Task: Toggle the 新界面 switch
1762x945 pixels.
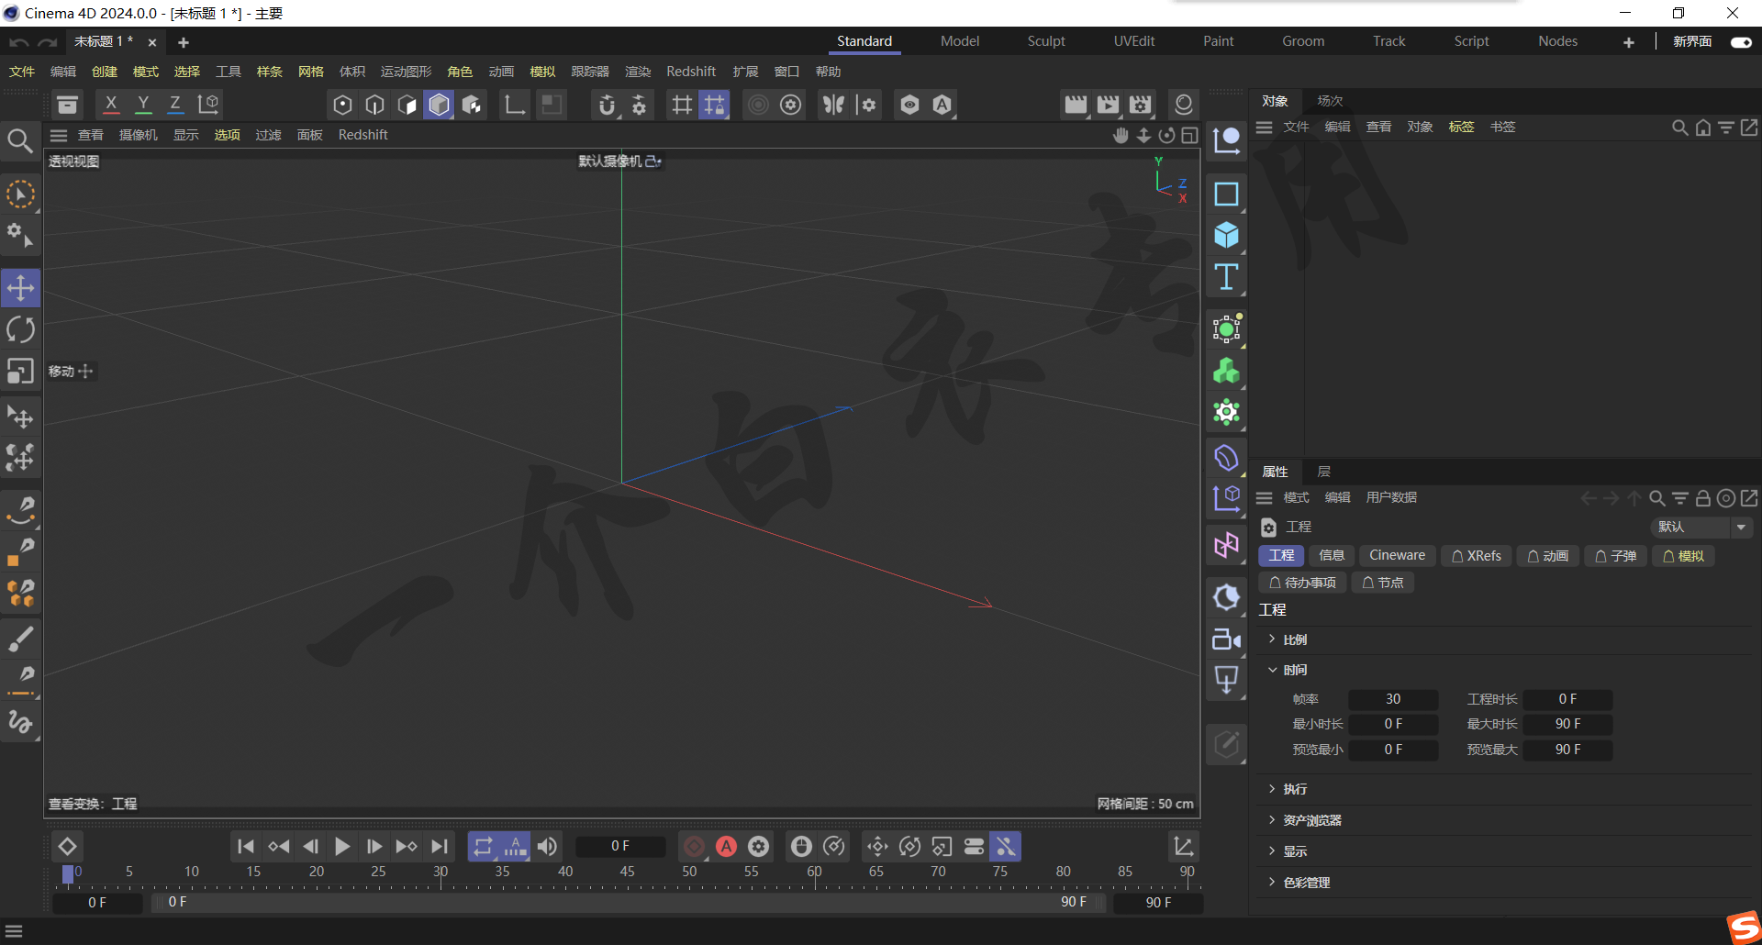Action: [x=1741, y=41]
